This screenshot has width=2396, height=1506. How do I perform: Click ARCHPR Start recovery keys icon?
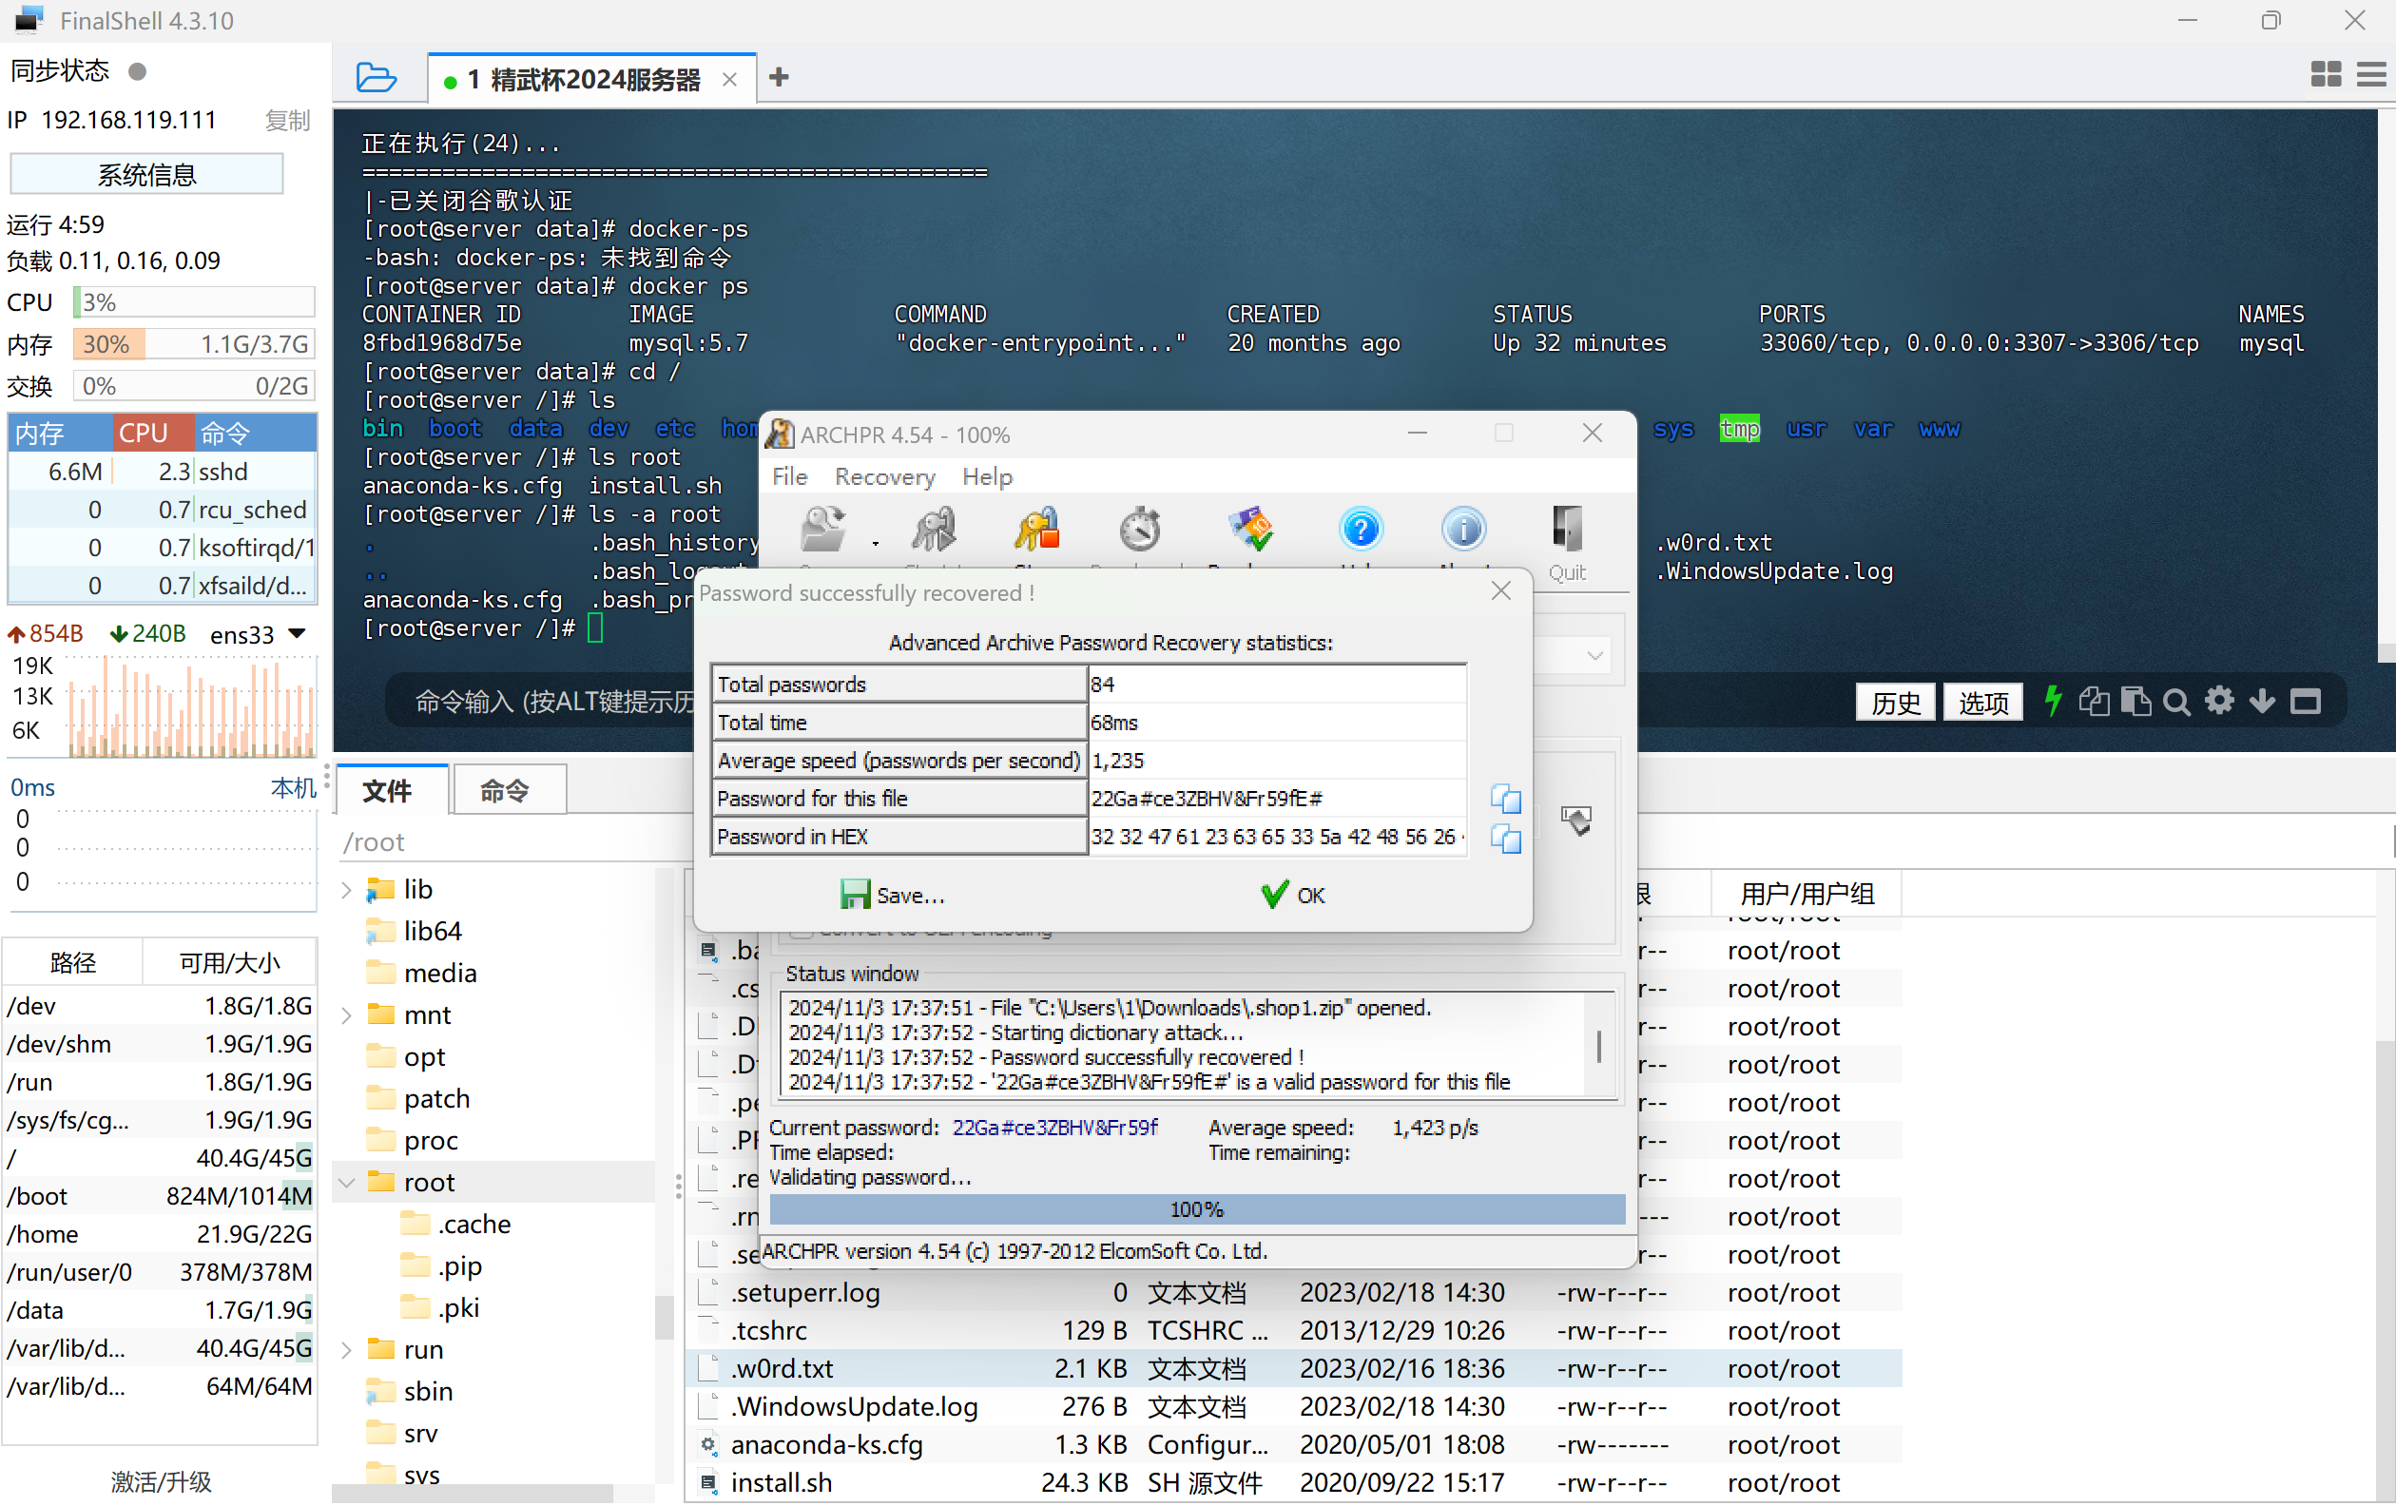coord(935,530)
